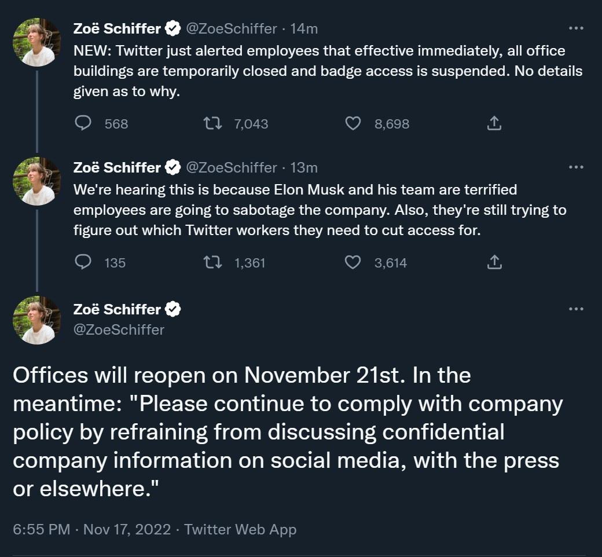Open the 13m timestamp link
This screenshot has width=602, height=557.
click(304, 167)
